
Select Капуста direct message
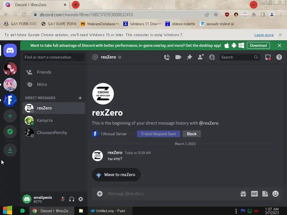pos(54,120)
